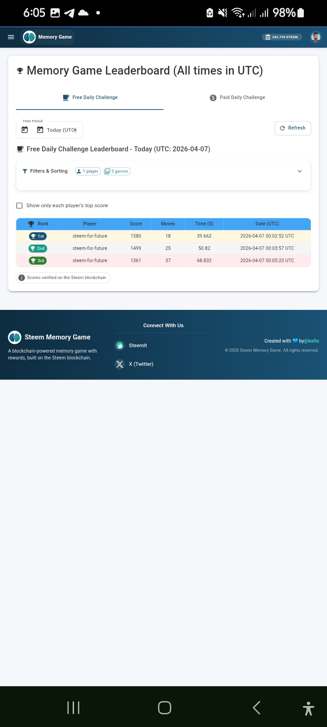
Task: Click the 3rd place trophy badge
Action: pyautogui.click(x=38, y=261)
